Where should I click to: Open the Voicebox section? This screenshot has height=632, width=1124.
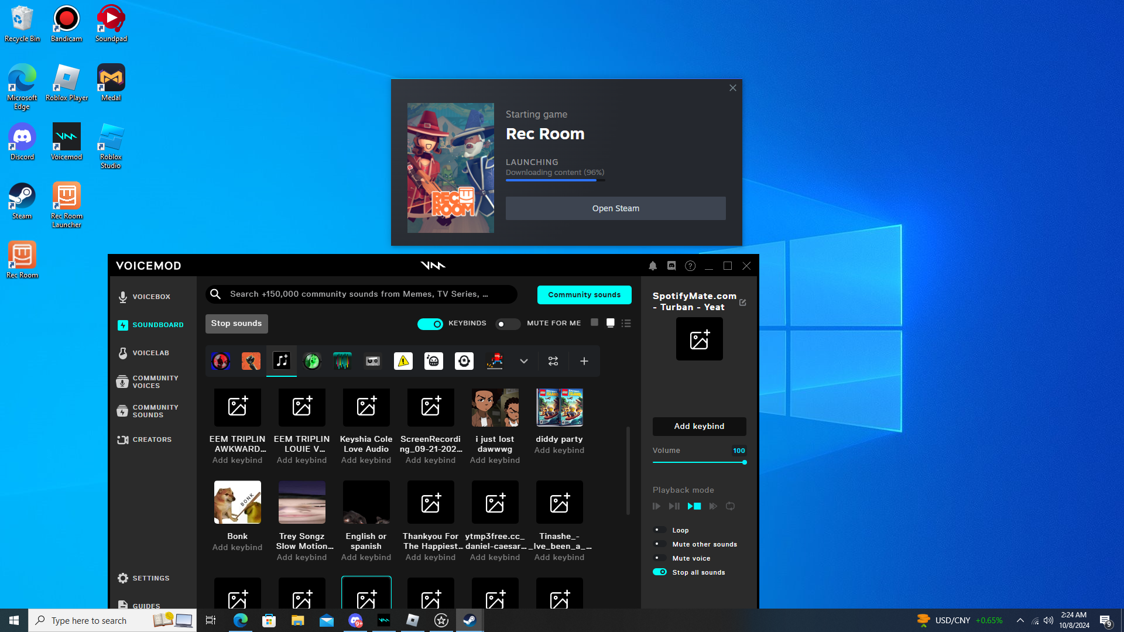144,297
